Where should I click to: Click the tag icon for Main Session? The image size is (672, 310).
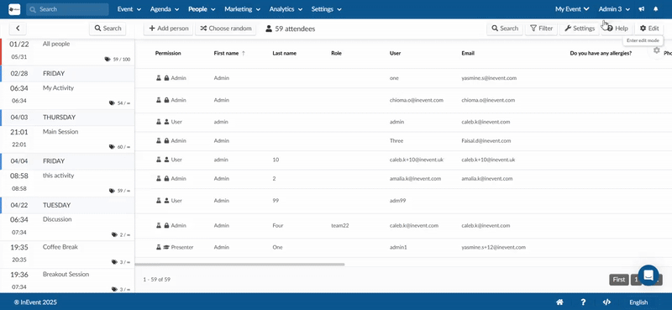point(112,147)
